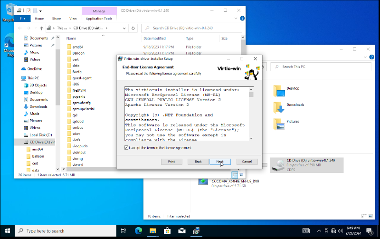Expand the ribbon with the chevron arrow
The width and height of the screenshot is (380, 239).
tap(236, 19)
